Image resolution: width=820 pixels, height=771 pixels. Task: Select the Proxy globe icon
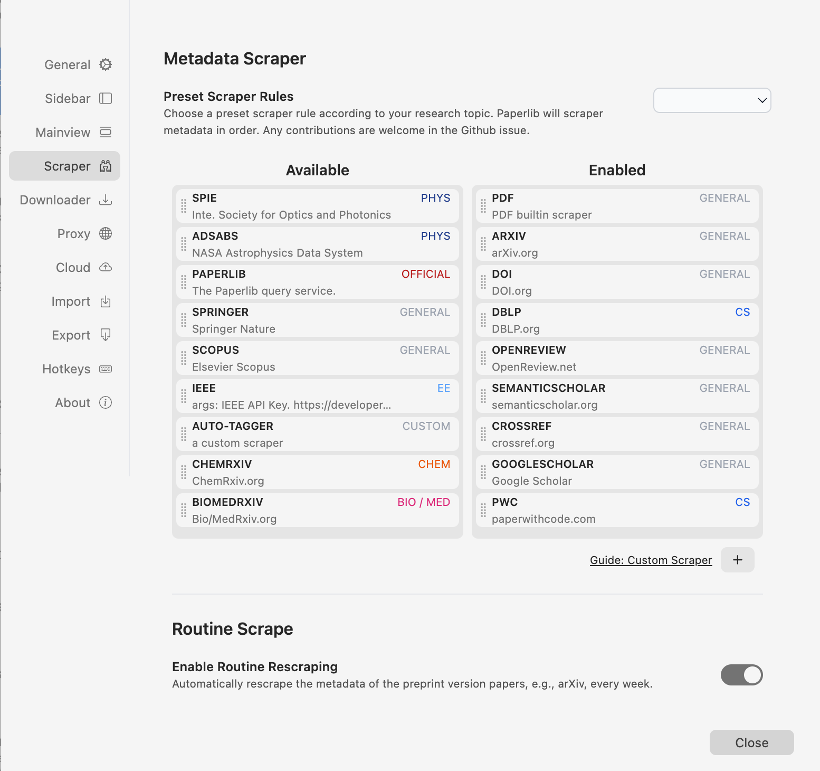click(106, 233)
